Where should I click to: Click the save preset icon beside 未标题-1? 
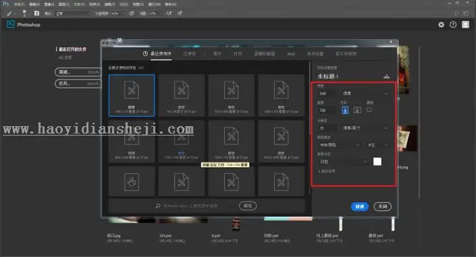click(x=386, y=76)
